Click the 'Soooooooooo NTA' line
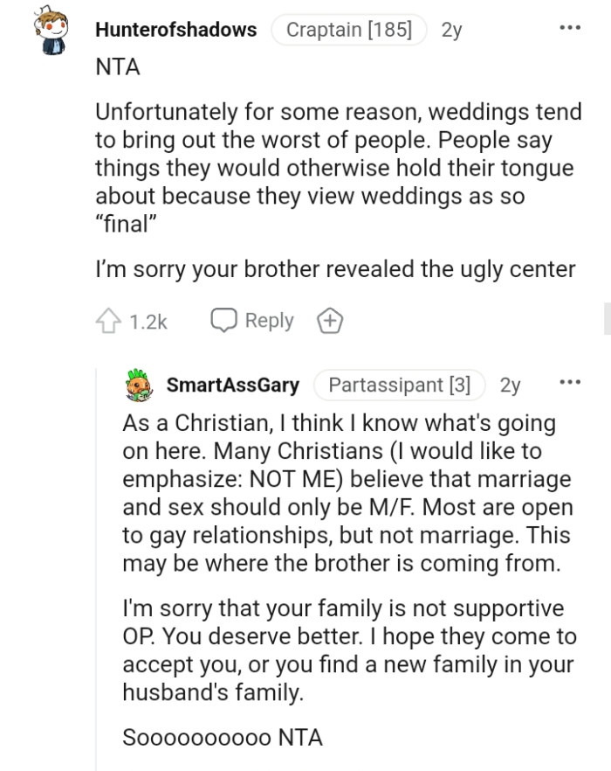The image size is (611, 771). click(x=223, y=737)
